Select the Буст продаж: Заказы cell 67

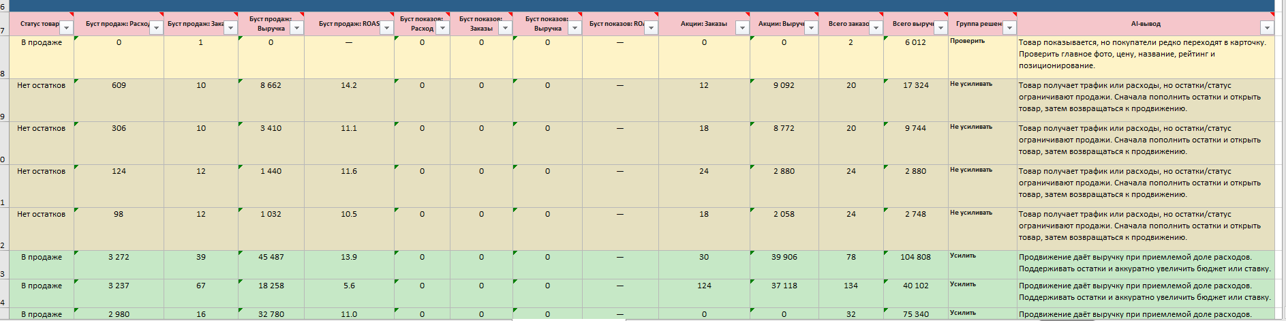pos(201,294)
